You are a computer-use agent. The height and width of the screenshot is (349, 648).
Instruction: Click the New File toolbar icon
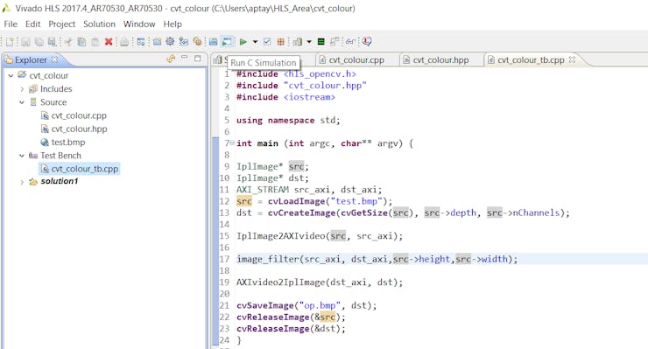point(10,42)
